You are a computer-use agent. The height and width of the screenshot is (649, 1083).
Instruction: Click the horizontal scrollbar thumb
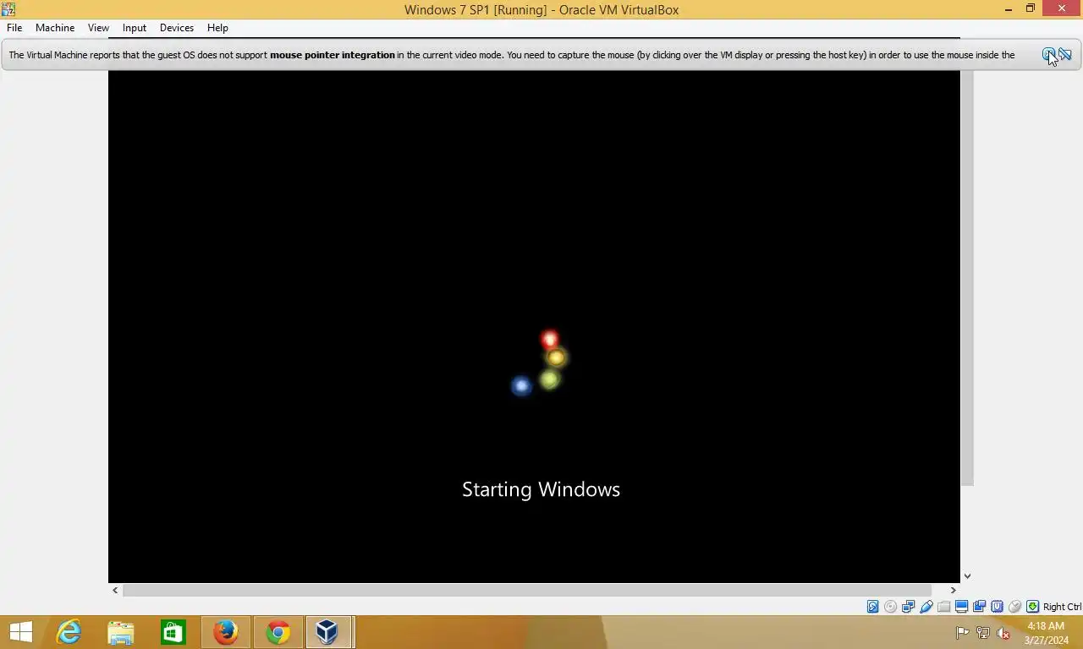tap(527, 591)
